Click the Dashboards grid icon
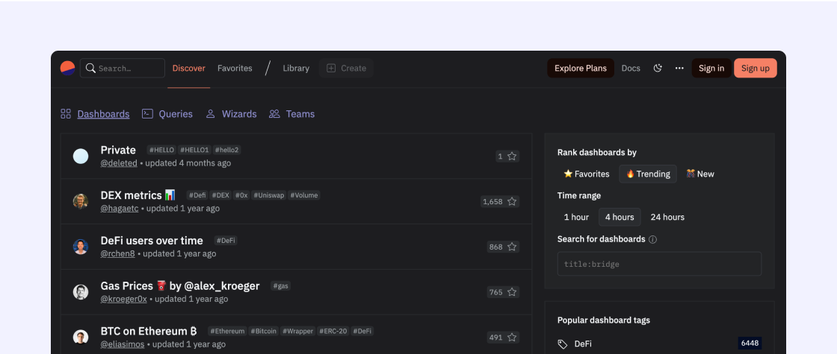 pyautogui.click(x=66, y=114)
